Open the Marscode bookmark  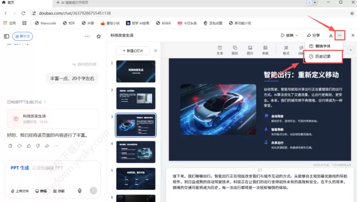tap(45, 23)
